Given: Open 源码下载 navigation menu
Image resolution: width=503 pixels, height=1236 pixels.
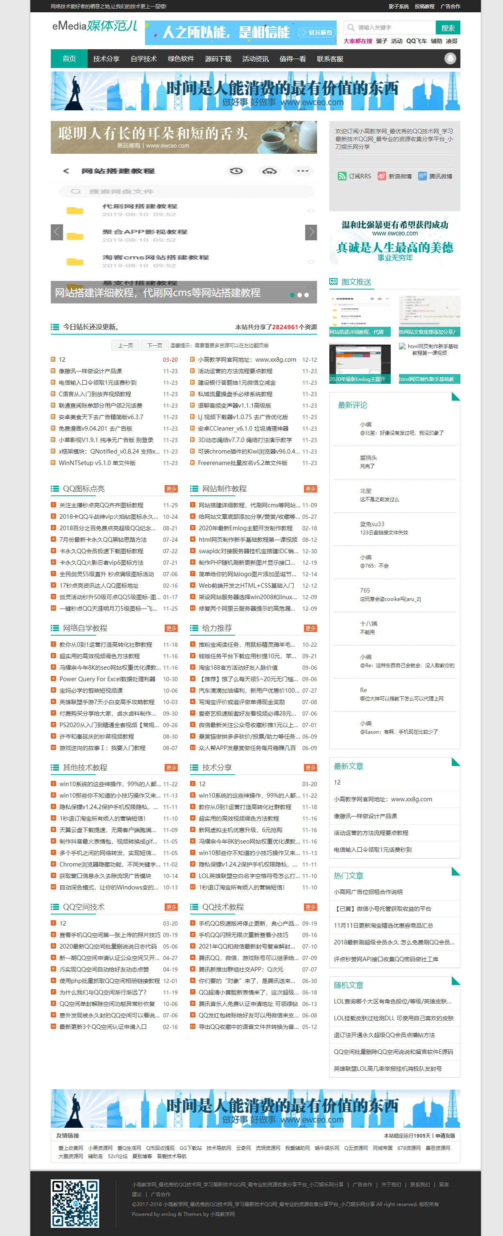Looking at the screenshot, I should point(218,59).
